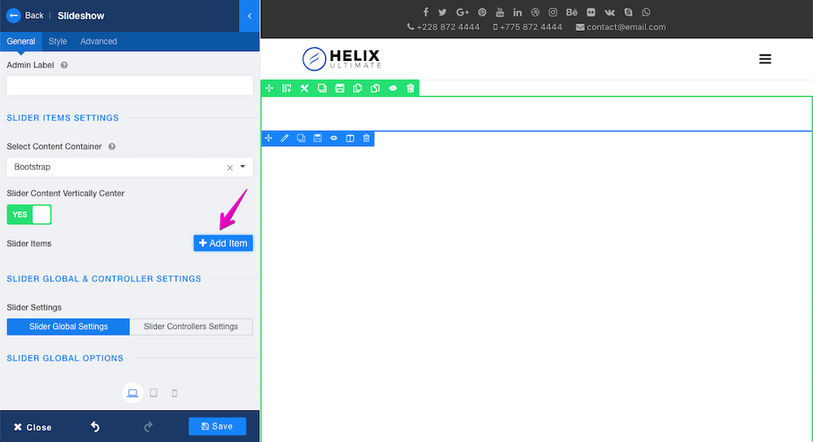The height and width of the screenshot is (442, 813).
Task: Click the Helix Ultimate logo
Action: [x=341, y=58]
